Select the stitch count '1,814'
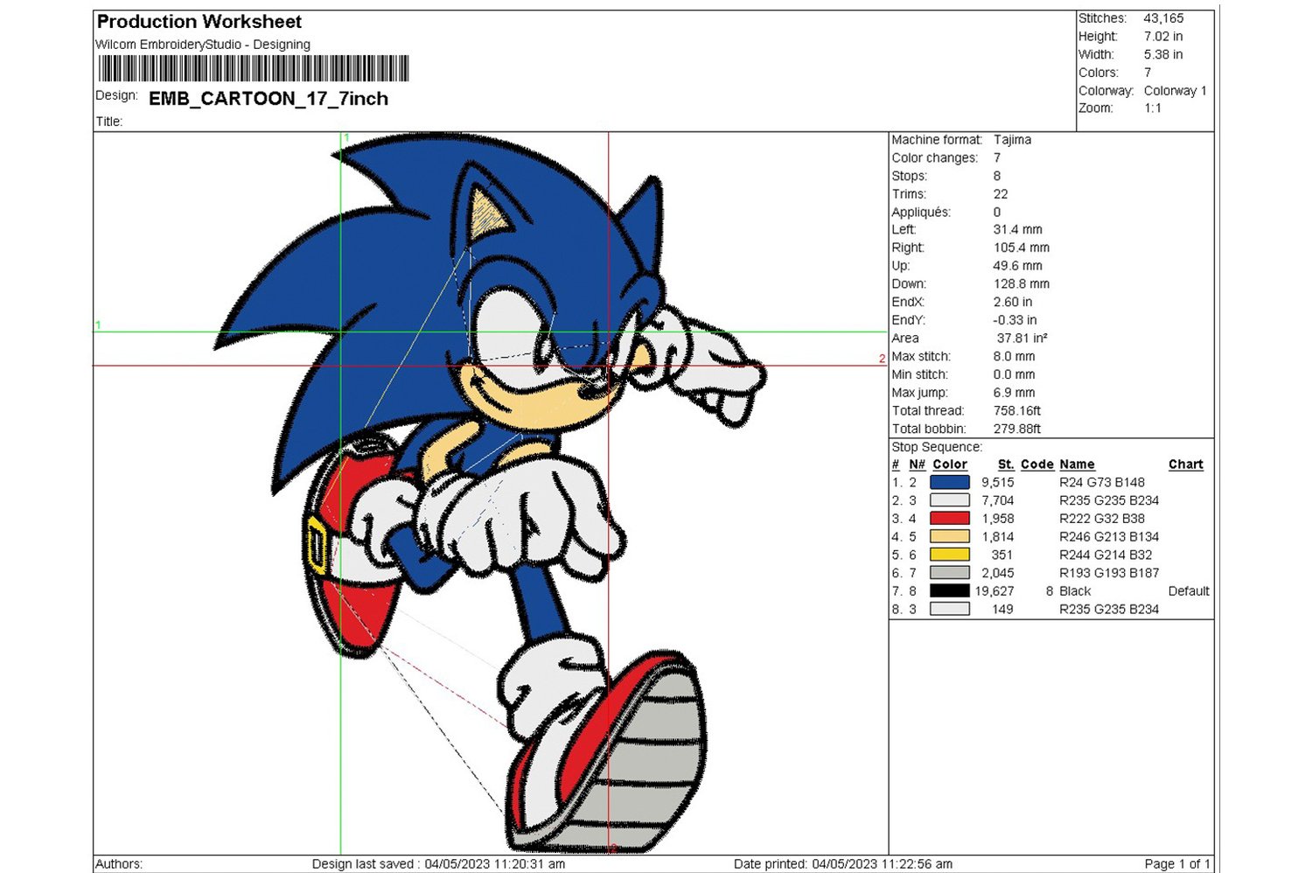 [x=998, y=537]
